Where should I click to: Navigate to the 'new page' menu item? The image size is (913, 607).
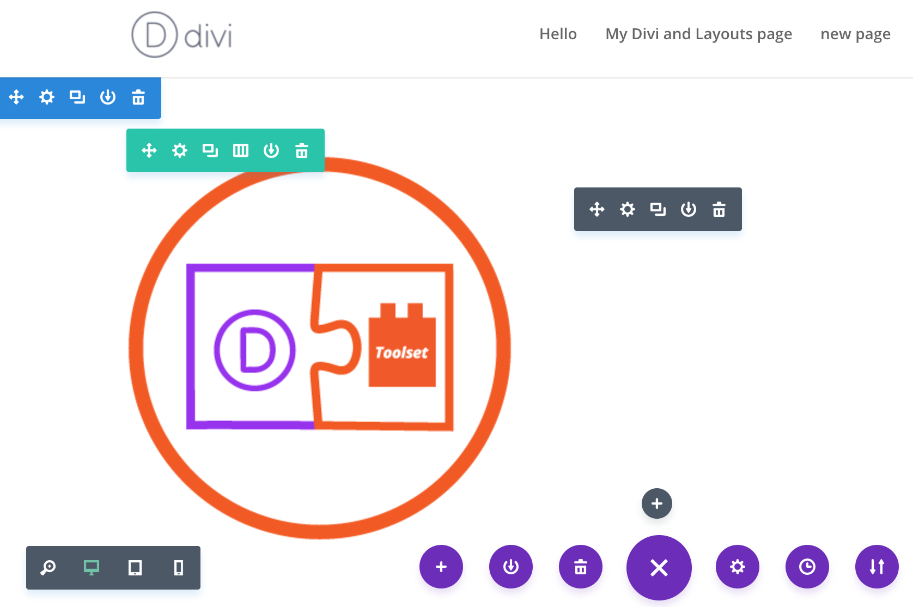[x=855, y=34]
